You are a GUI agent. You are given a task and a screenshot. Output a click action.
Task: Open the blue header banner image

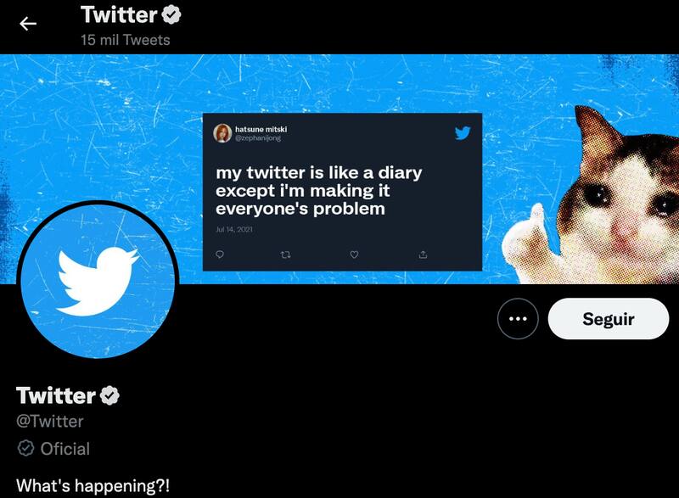tap(339, 169)
